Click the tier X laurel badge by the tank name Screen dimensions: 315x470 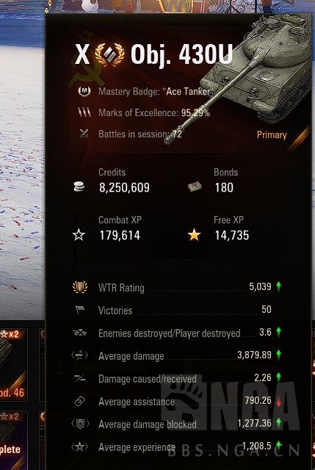pyautogui.click(x=109, y=54)
